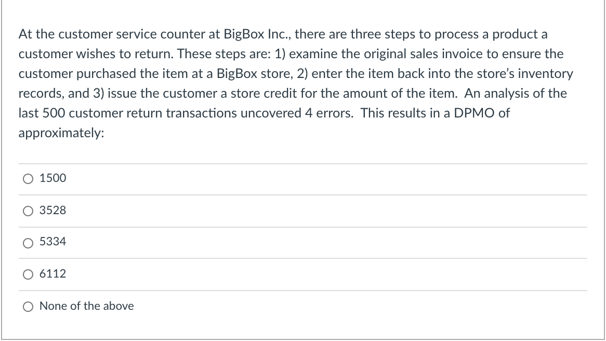Click the 3528 answer label text
The image size is (606, 341).
pyautogui.click(x=52, y=210)
